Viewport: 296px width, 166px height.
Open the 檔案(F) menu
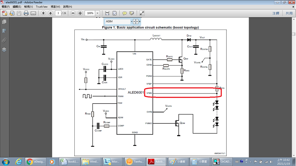(5, 7)
